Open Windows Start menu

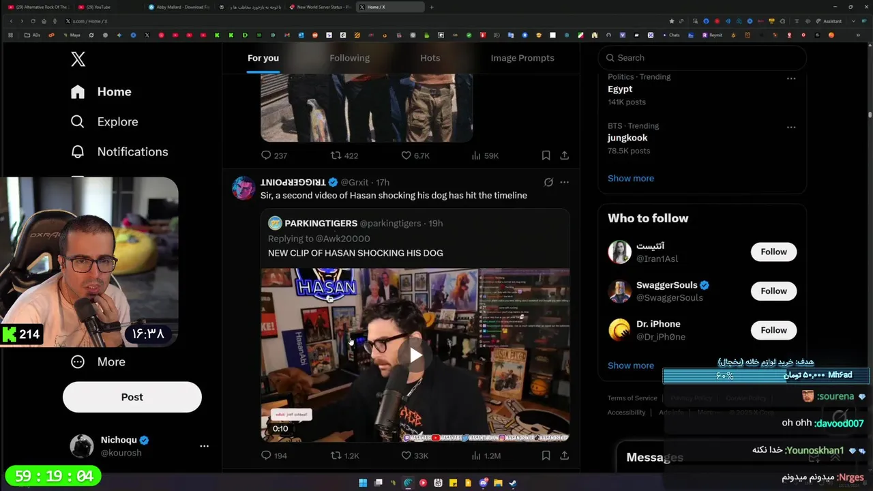tap(363, 483)
